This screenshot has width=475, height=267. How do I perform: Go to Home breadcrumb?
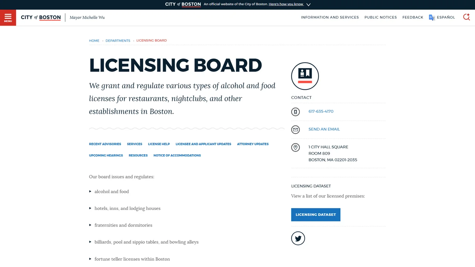tap(94, 41)
